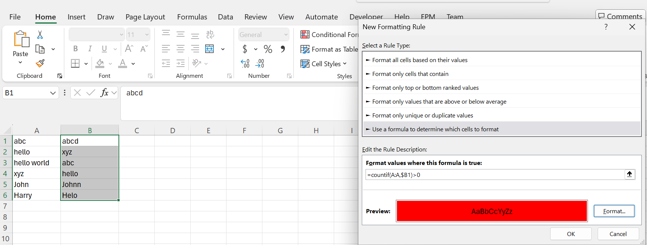Align text left icon
647x245 pixels.
coord(166,49)
